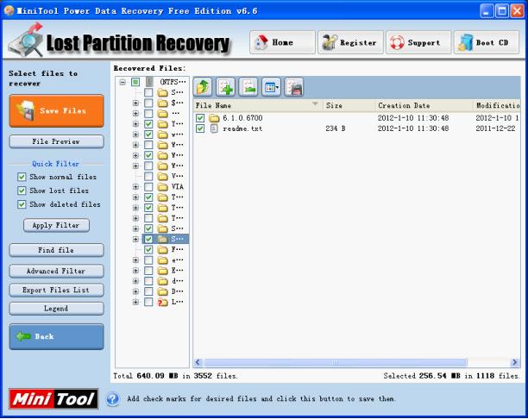Sort by the Size column header

tap(349, 105)
